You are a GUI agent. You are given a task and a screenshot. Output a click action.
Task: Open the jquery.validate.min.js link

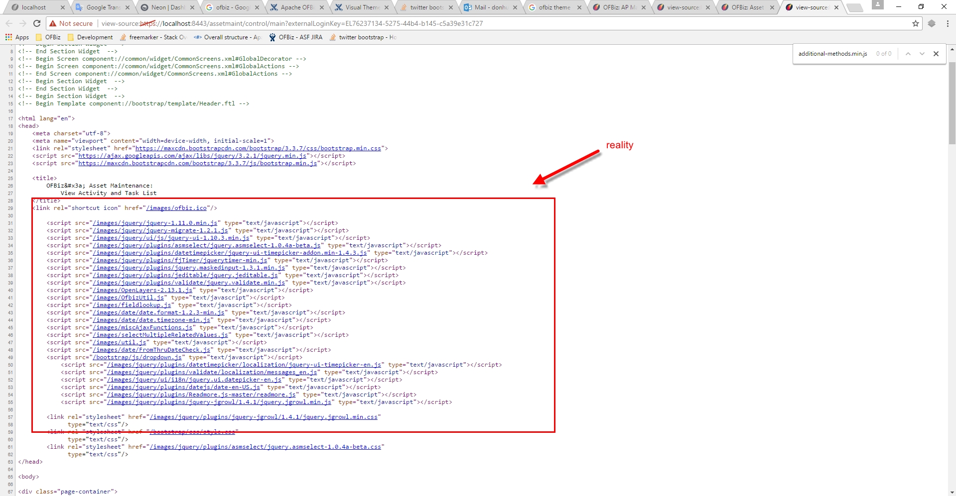pos(189,283)
